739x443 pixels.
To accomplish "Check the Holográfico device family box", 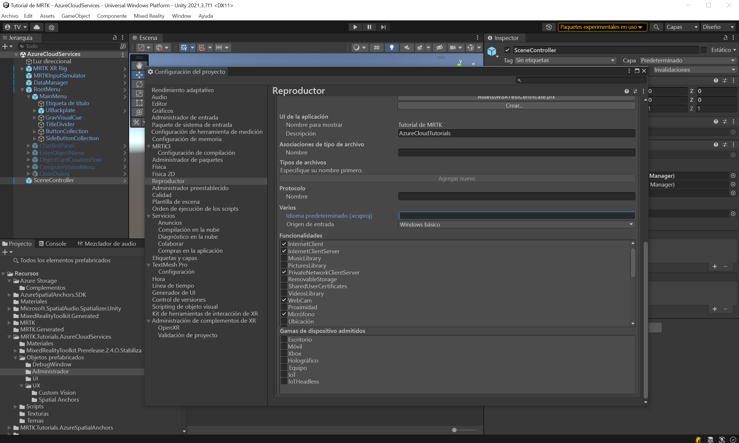I will 284,360.
